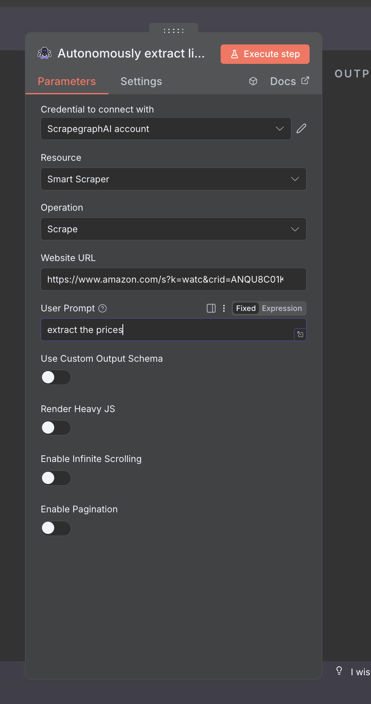Open the Docs link
Image resolution: width=371 pixels, height=704 pixels.
[x=282, y=81]
